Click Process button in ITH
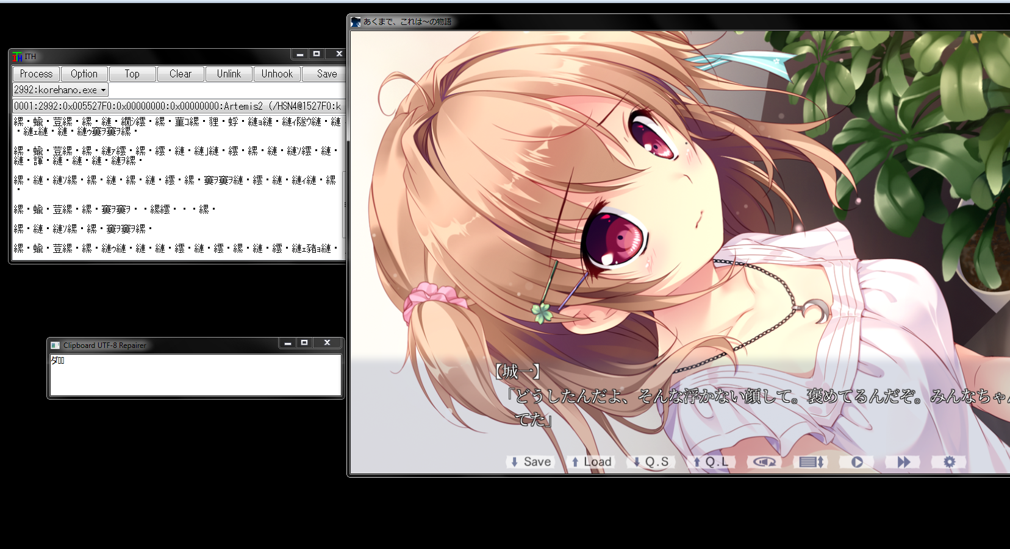1010x549 pixels. point(36,74)
